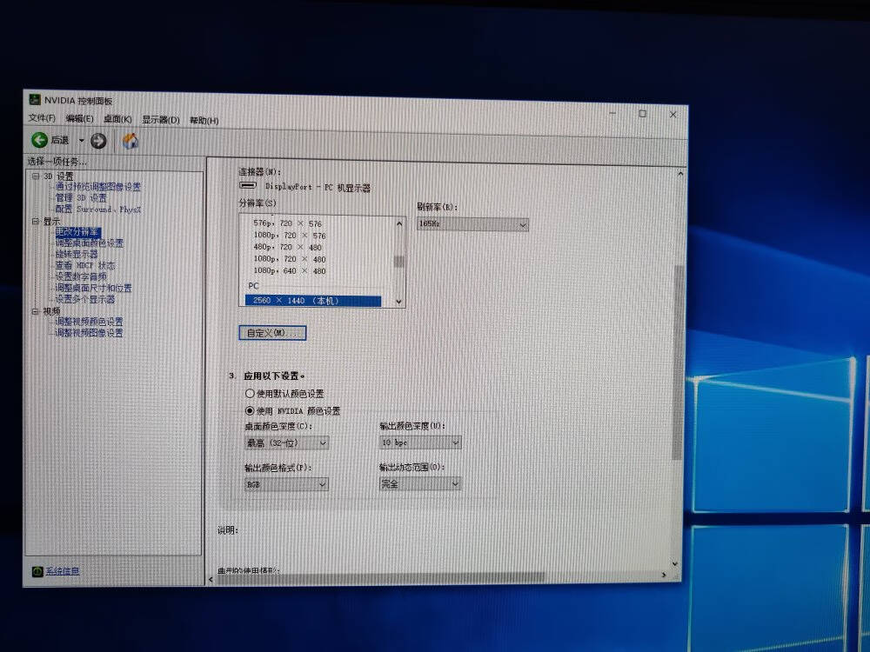
Task: Open 调整桌面颜色设置 in the task tree
Action: [x=90, y=243]
